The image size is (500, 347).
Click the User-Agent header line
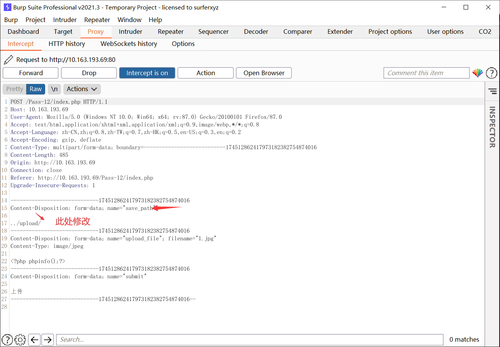146,117
